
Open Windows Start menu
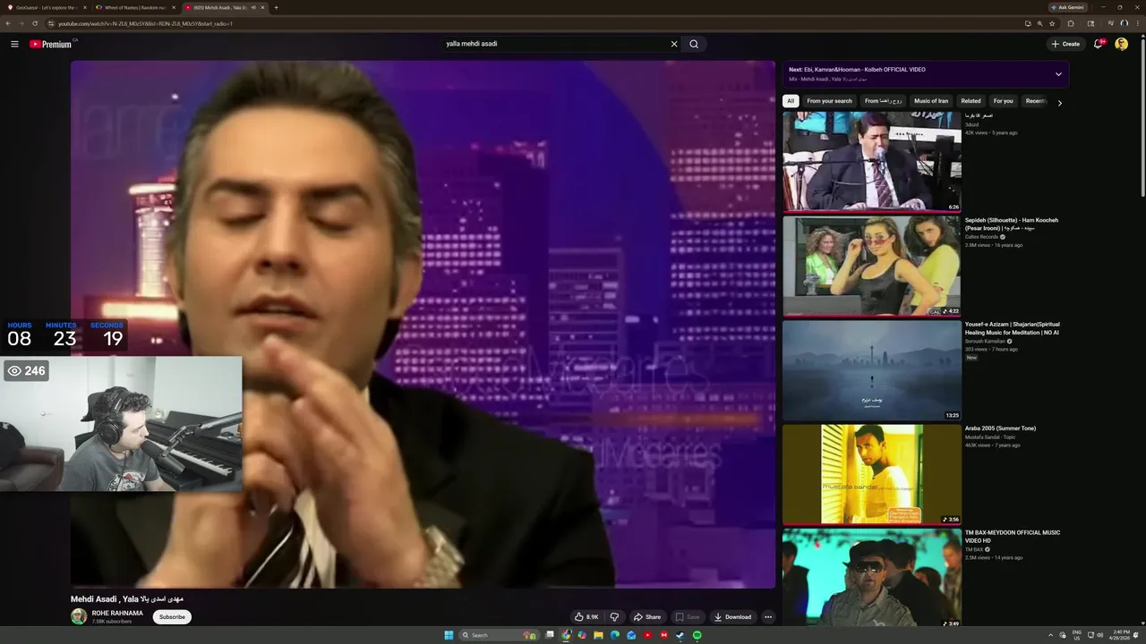[x=449, y=635]
